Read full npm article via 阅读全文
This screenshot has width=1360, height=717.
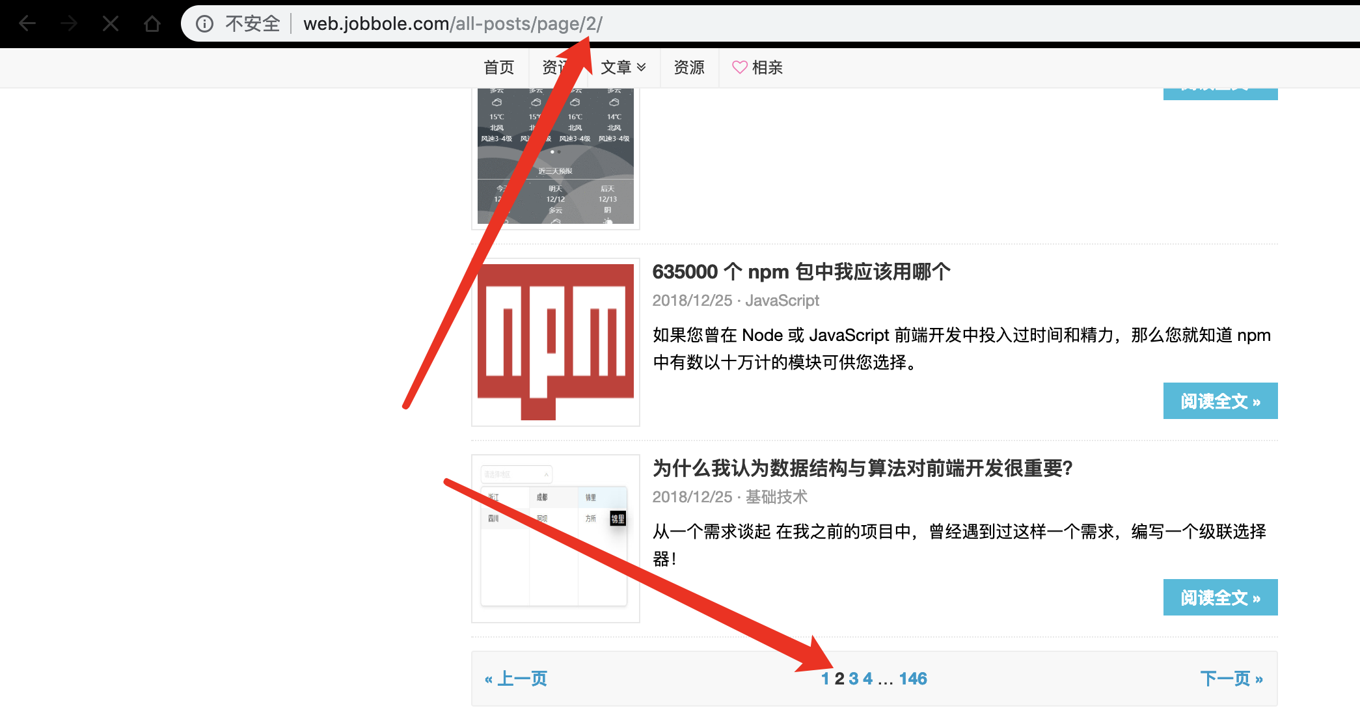click(x=1220, y=401)
